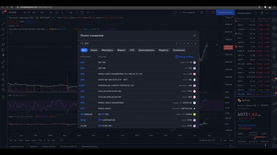Take a chart snapshot icon
This screenshot has height=155, width=277.
pyautogui.click(x=213, y=12)
